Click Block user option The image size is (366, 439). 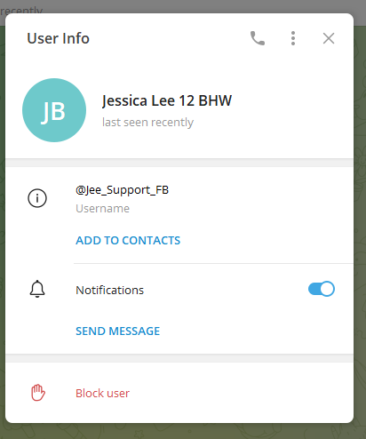click(102, 394)
